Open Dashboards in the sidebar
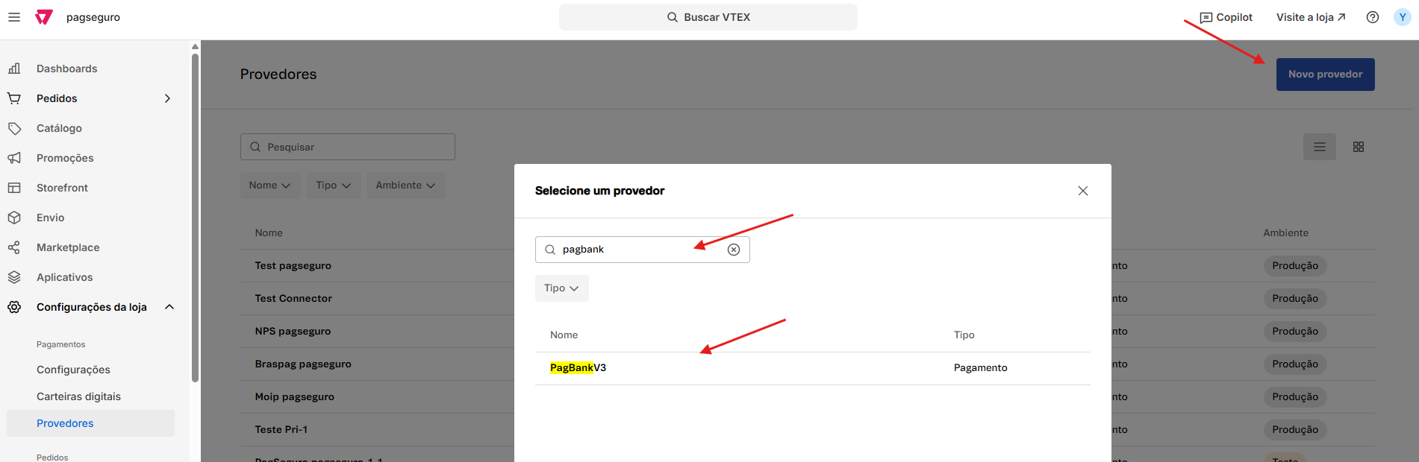 coord(67,69)
